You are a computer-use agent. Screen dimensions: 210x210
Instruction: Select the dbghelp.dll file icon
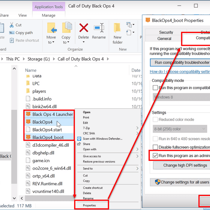point(28,152)
